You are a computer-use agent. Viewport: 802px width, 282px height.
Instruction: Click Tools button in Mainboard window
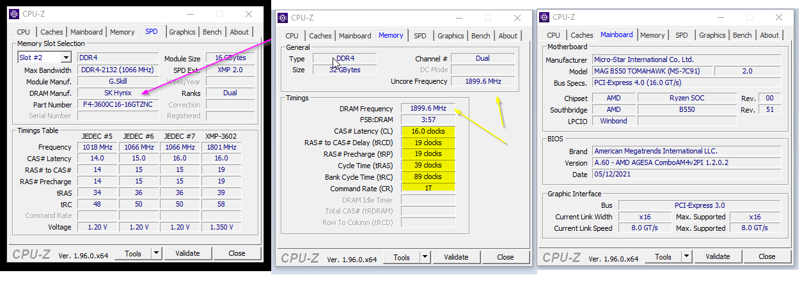click(663, 256)
